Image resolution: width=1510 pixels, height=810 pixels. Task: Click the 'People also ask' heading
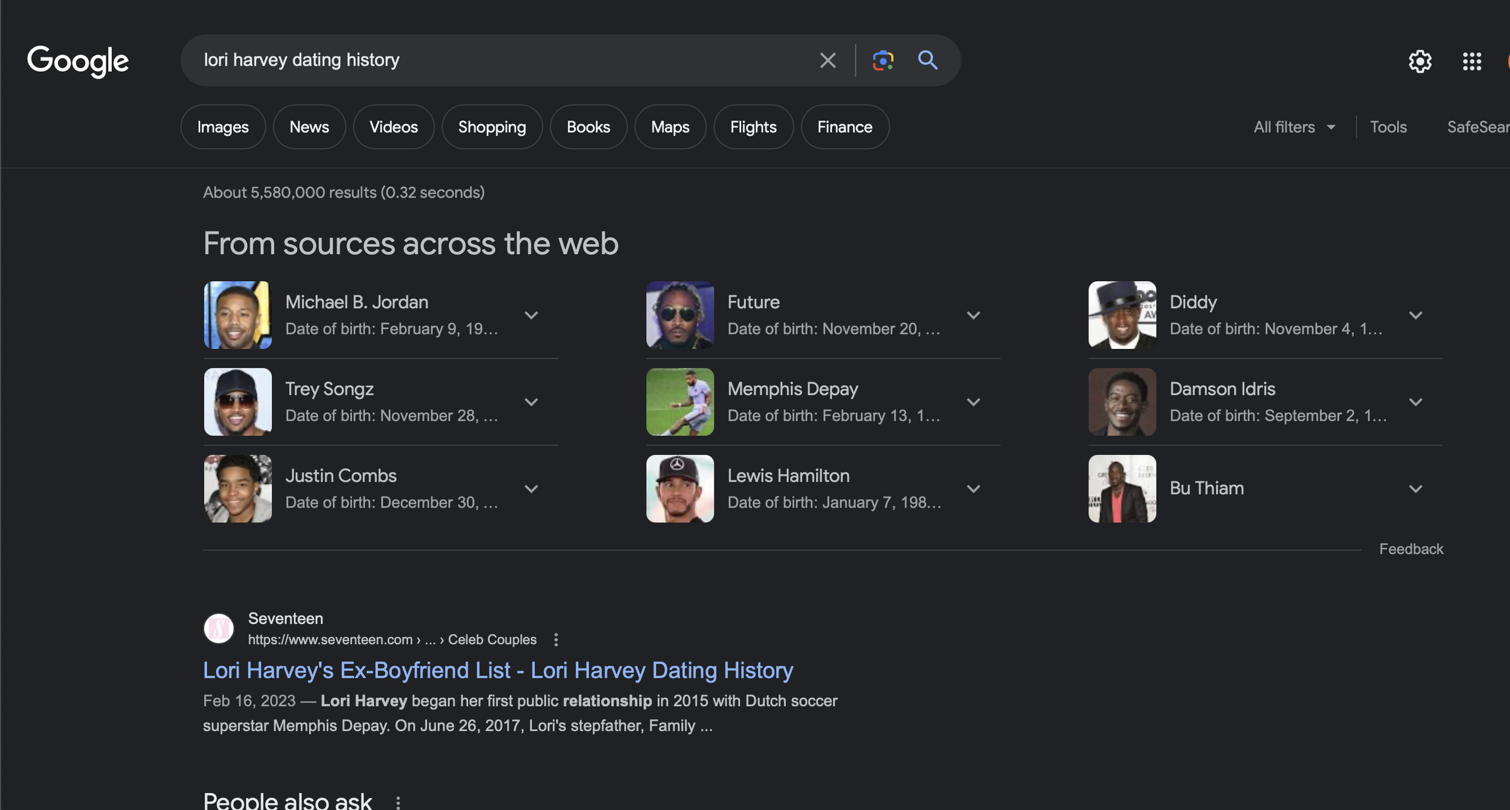[x=288, y=800]
